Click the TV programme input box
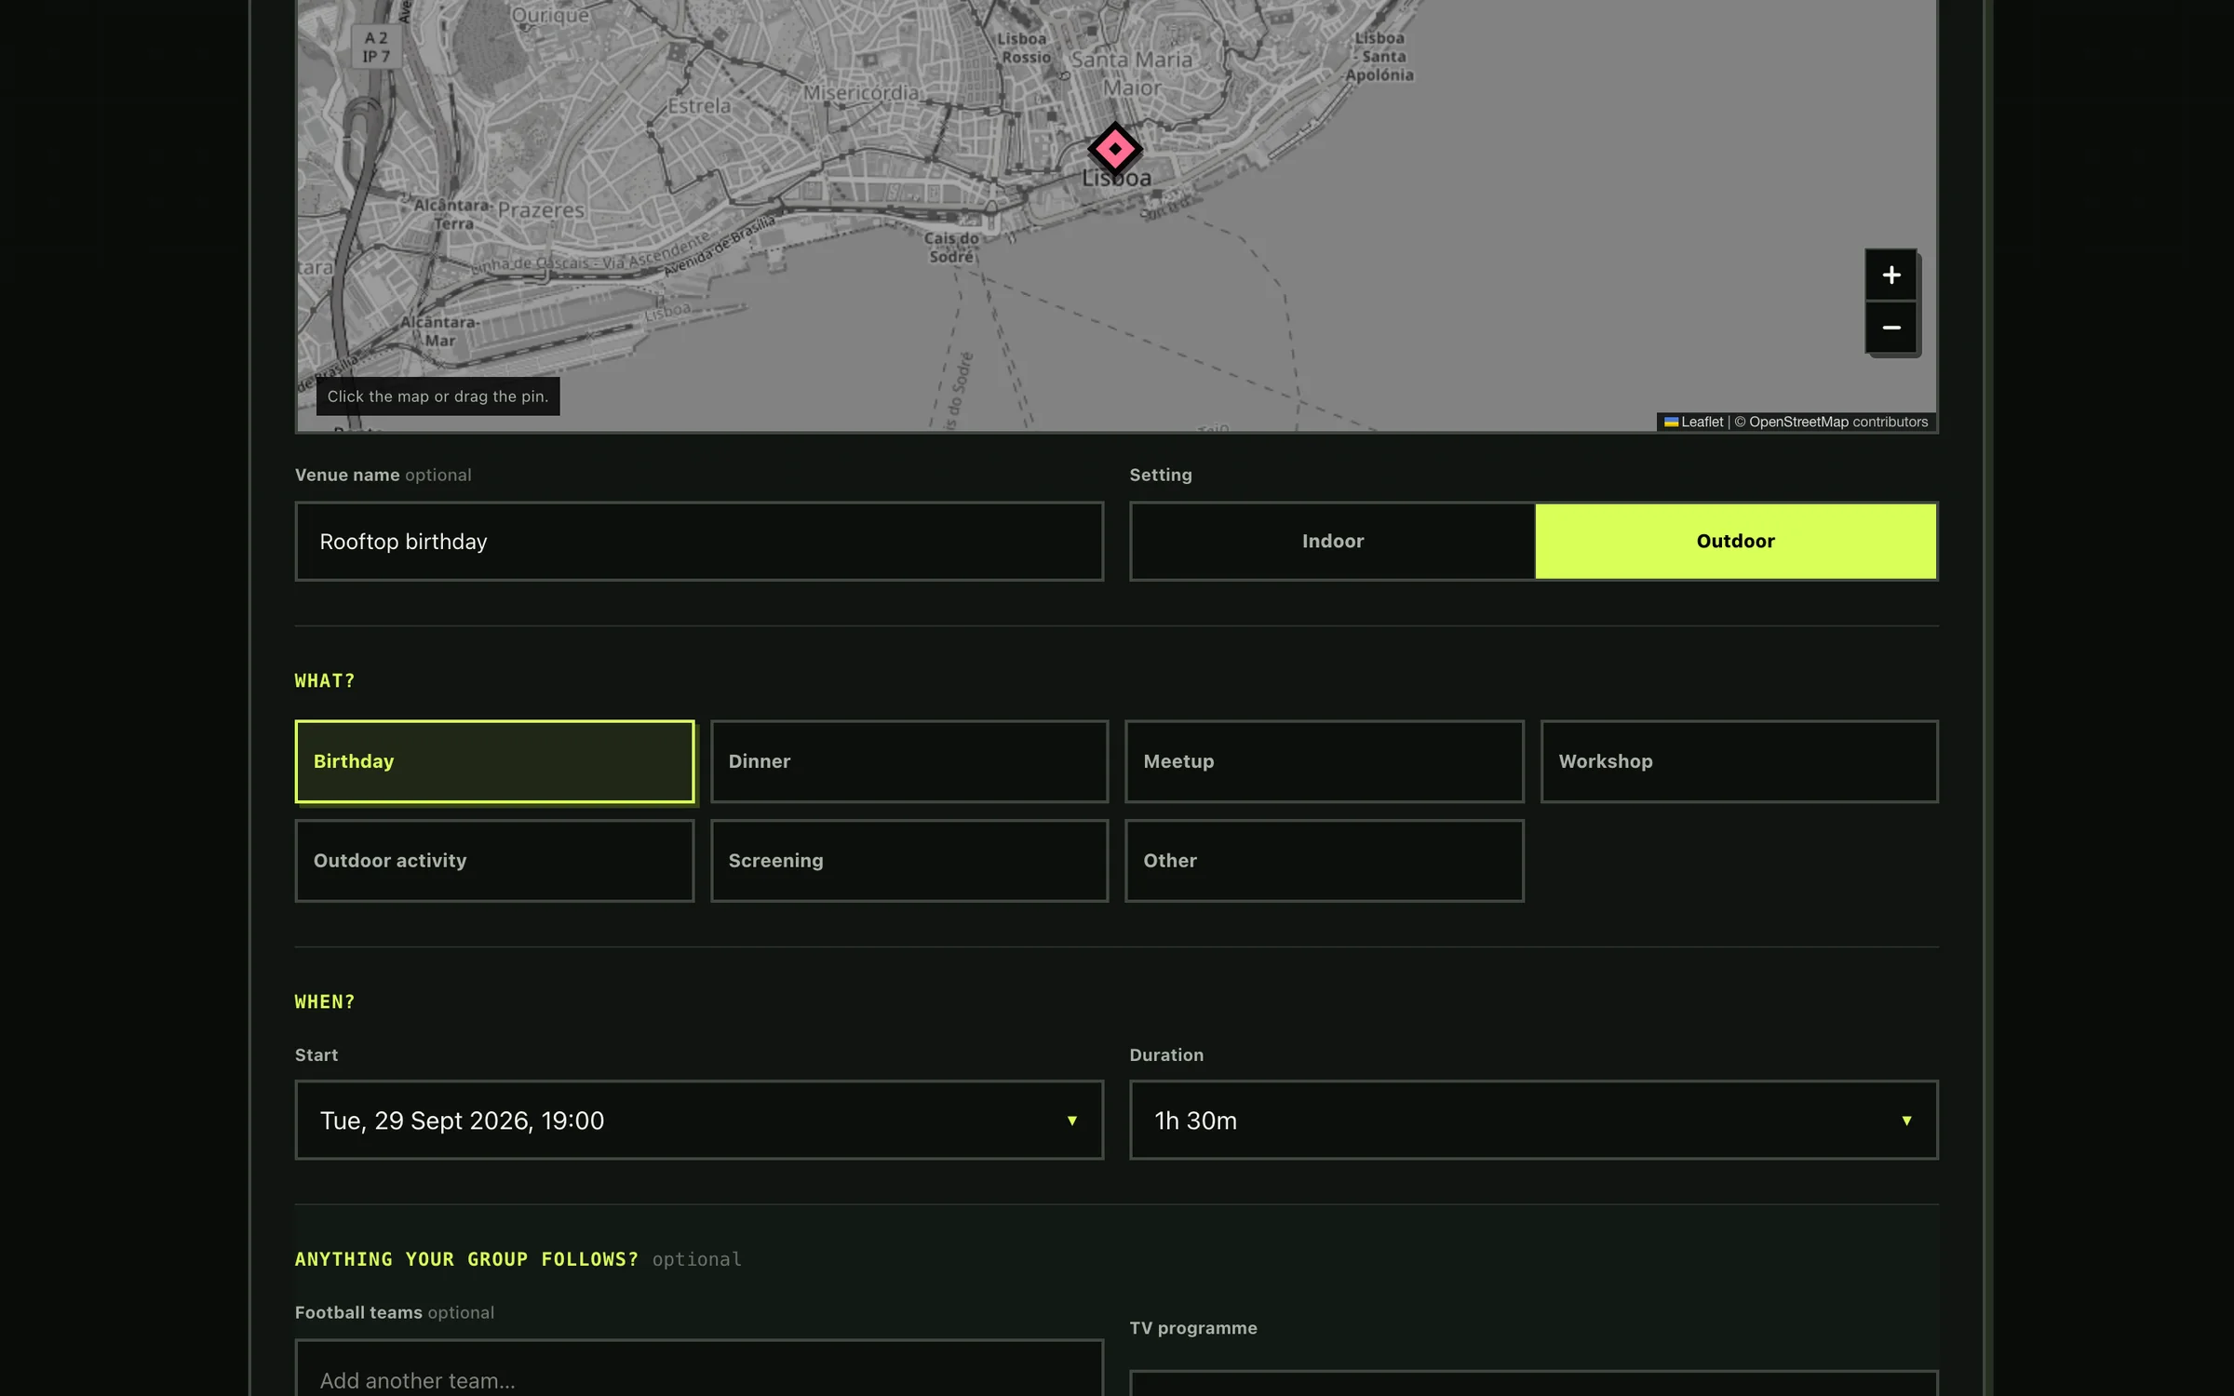Viewport: 2234px width, 1396px height. tap(1533, 1383)
